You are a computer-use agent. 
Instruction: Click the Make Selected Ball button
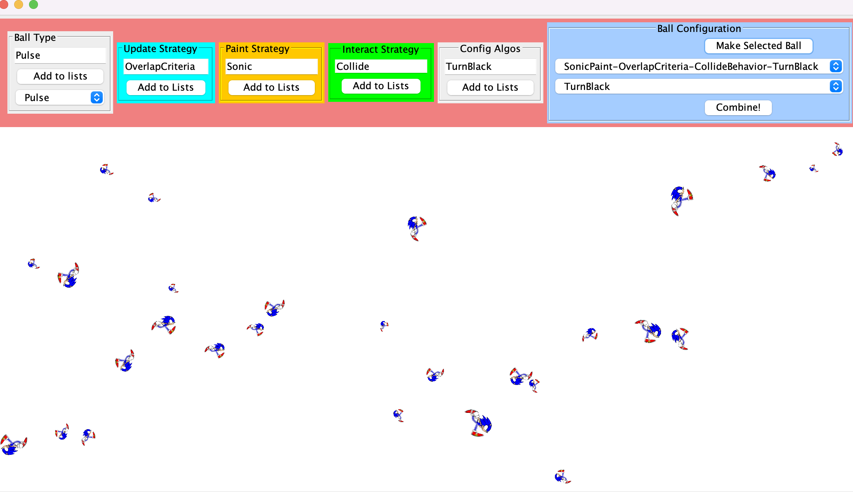tap(758, 46)
